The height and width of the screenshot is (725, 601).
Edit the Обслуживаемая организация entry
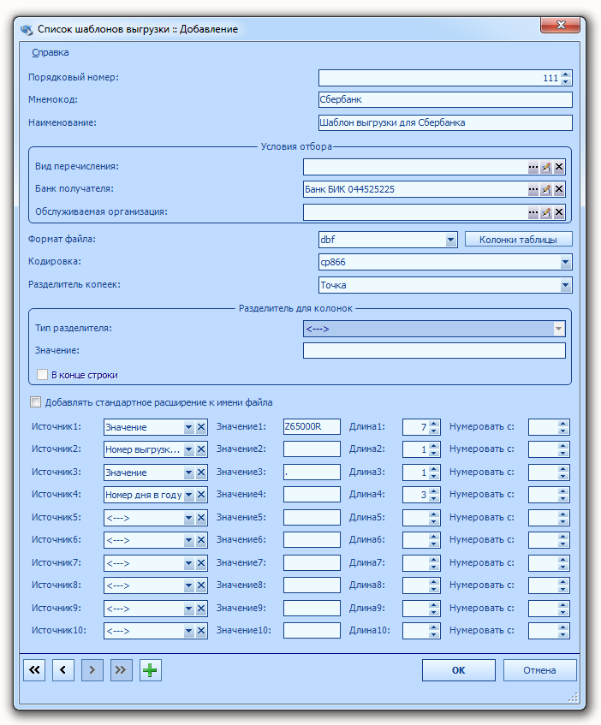click(x=546, y=212)
